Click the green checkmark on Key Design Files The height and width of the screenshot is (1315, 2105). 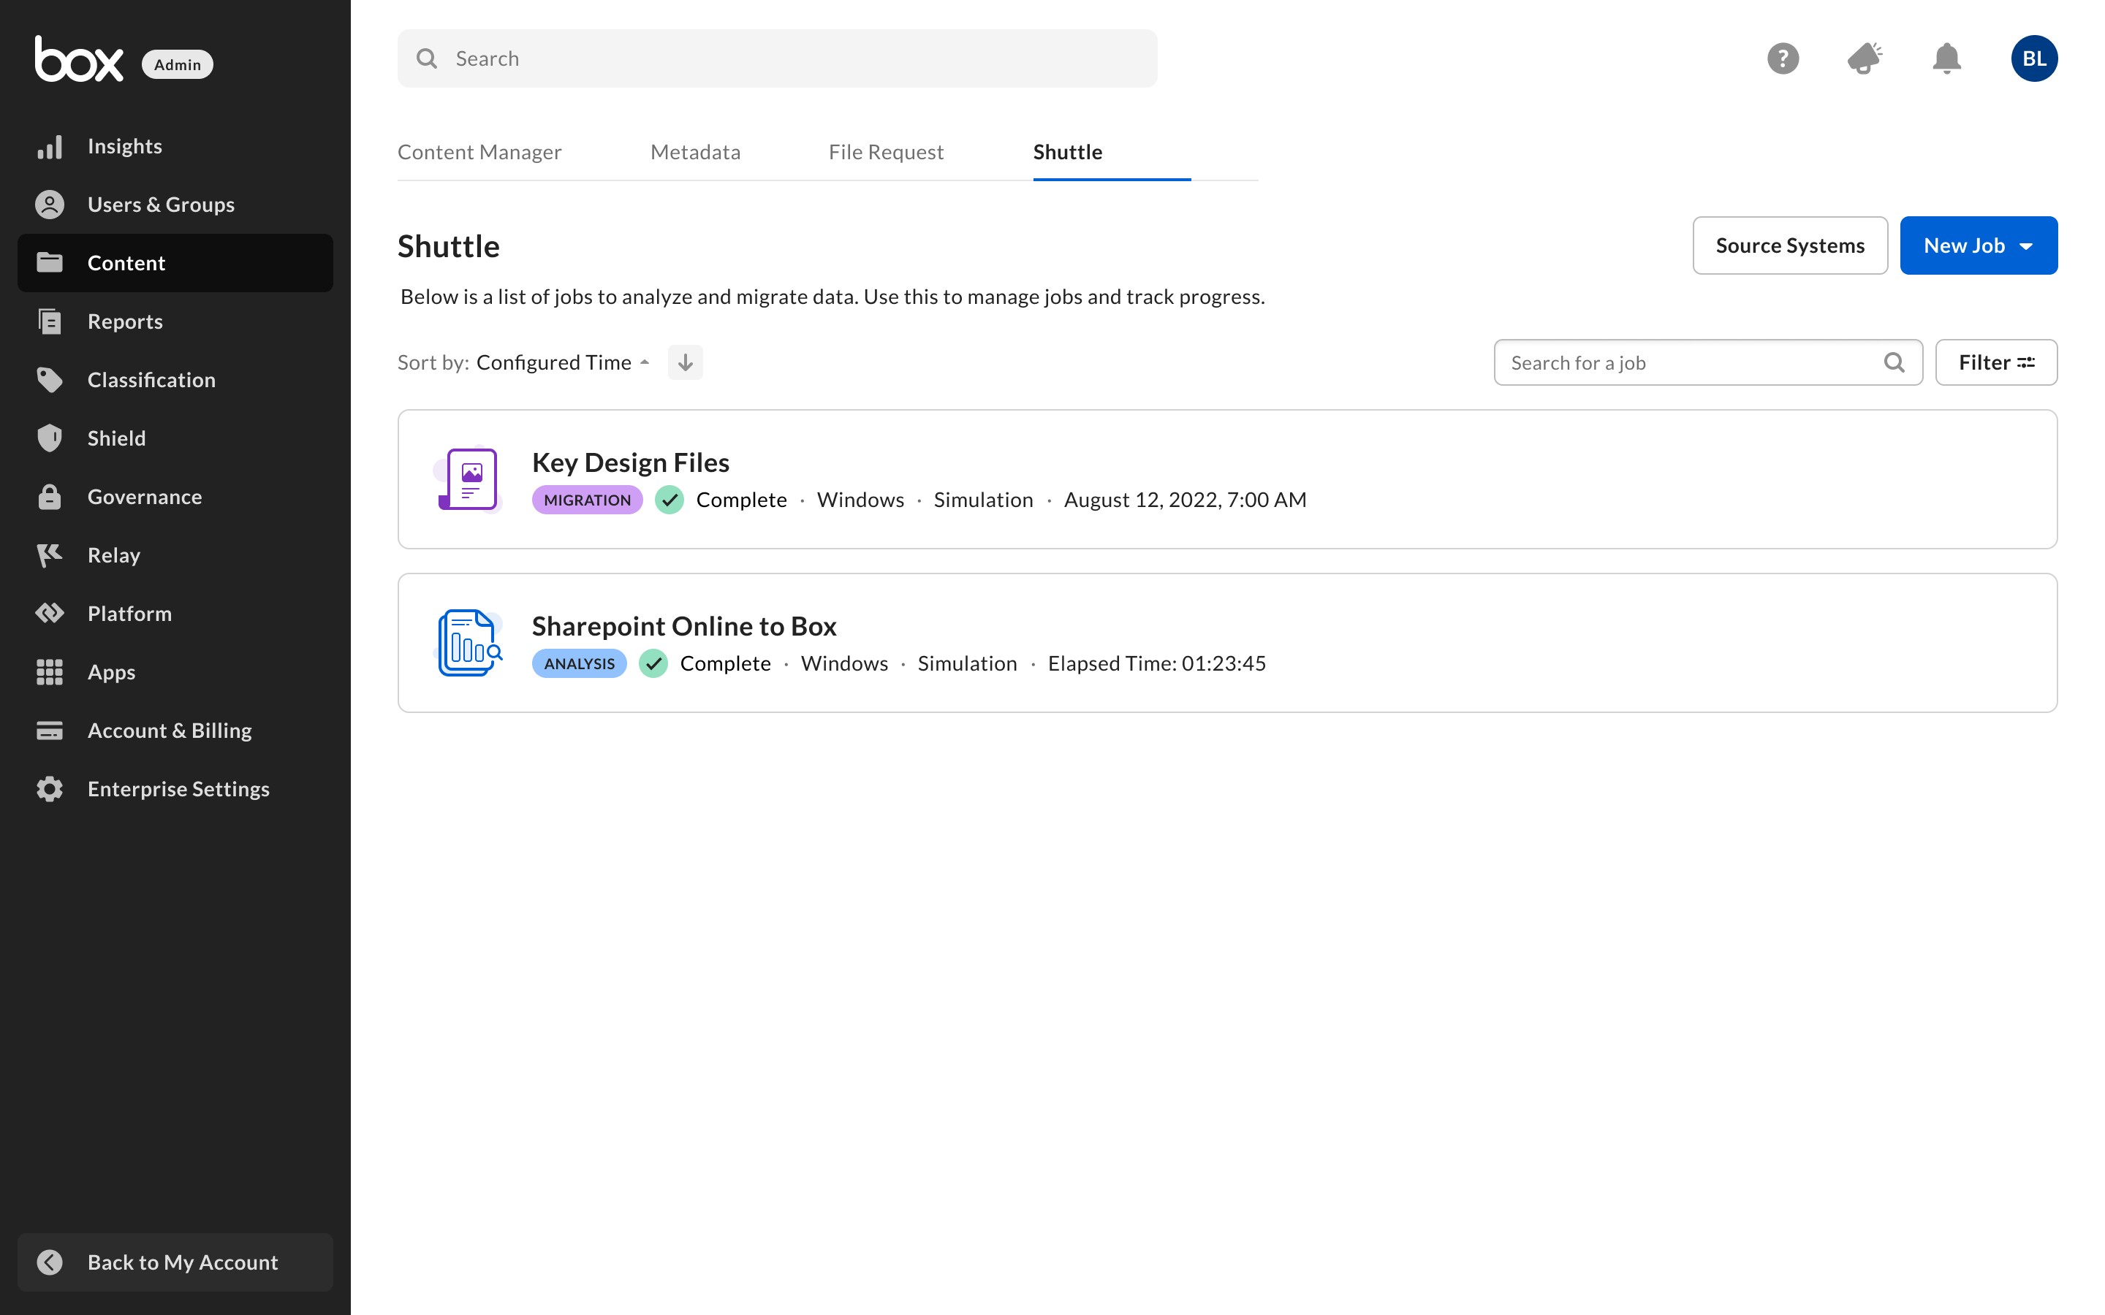coord(670,500)
